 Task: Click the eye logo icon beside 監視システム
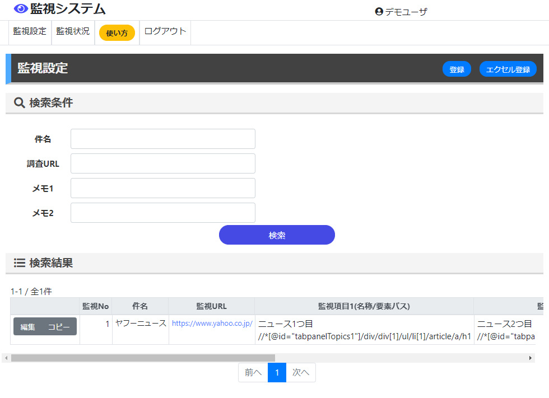pyautogui.click(x=21, y=9)
